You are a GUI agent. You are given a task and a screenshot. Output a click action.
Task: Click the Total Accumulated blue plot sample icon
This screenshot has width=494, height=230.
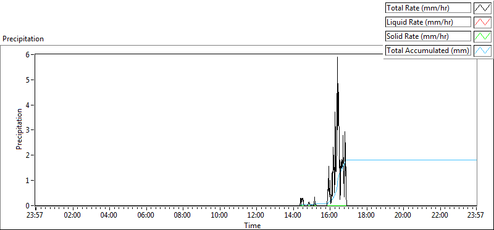pos(483,51)
